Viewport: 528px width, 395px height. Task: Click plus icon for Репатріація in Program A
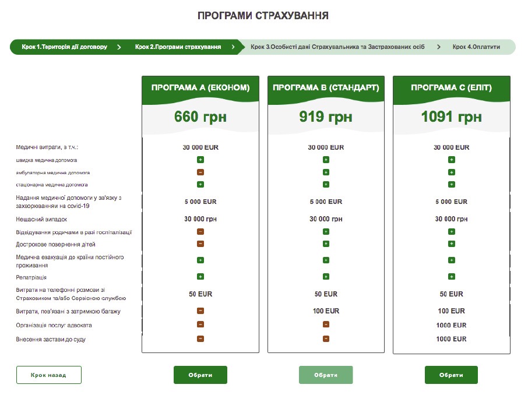coord(200,277)
